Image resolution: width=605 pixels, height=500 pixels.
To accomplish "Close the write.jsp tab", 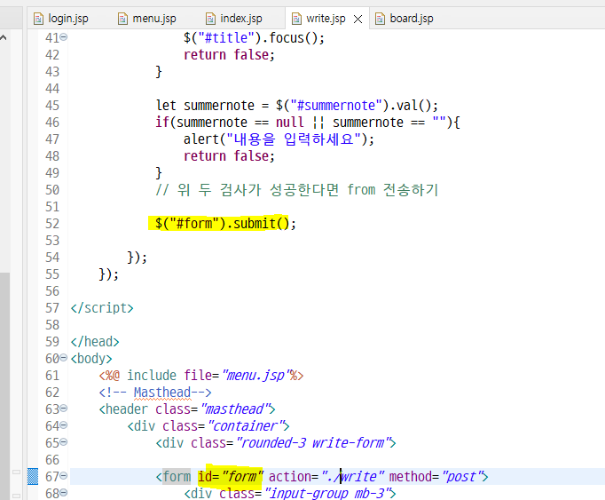I will 358,19.
